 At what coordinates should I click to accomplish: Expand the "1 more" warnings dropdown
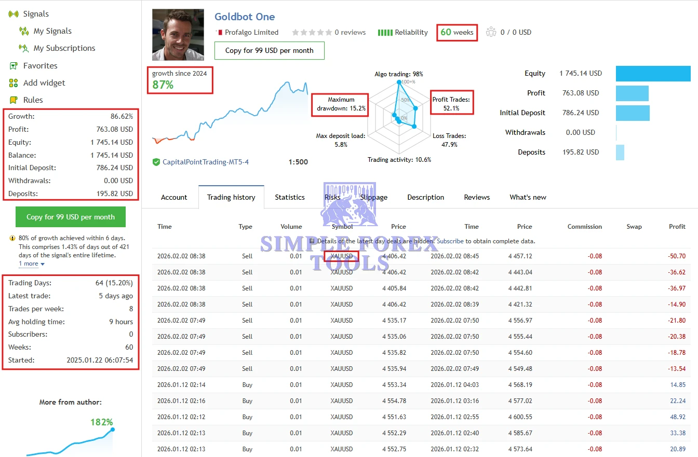point(31,264)
